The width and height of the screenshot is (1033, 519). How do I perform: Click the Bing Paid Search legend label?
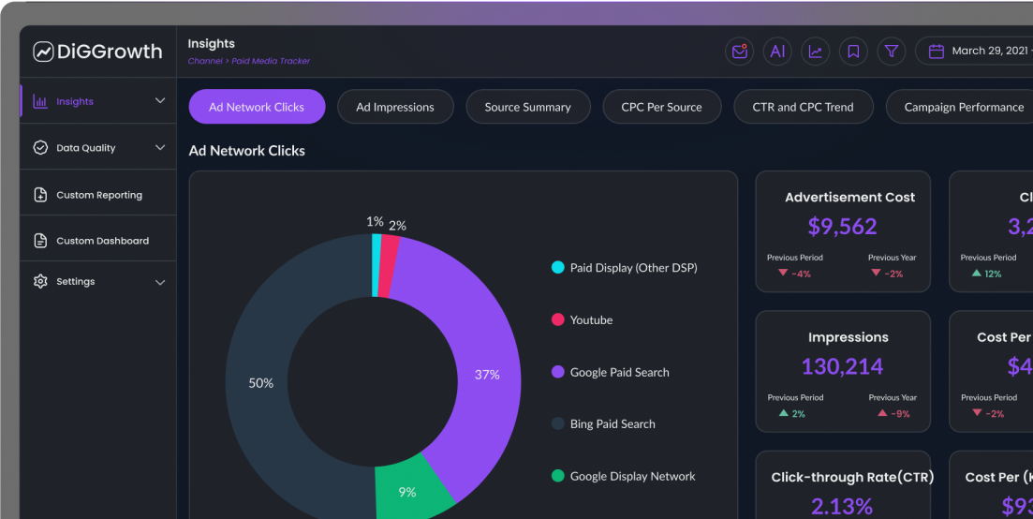click(x=612, y=424)
